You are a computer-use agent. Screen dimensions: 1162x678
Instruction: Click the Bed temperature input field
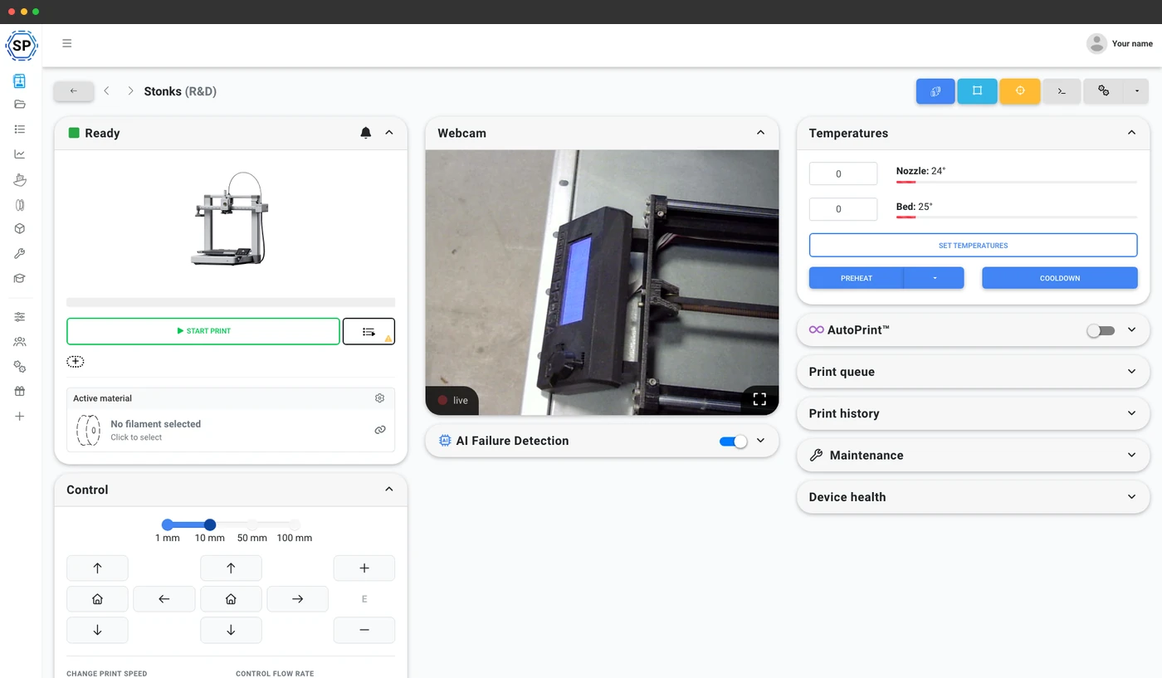(x=843, y=209)
